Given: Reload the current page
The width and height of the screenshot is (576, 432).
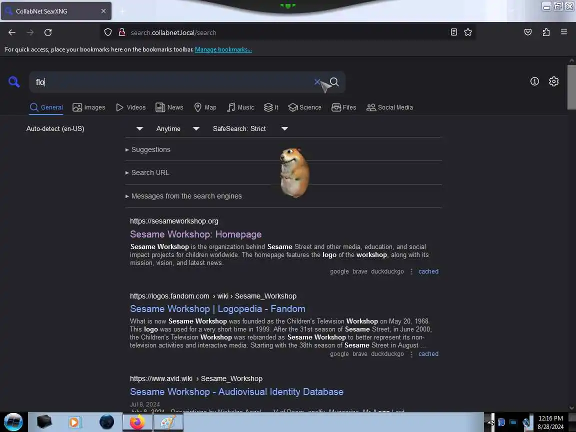Looking at the screenshot, I should coord(48,32).
